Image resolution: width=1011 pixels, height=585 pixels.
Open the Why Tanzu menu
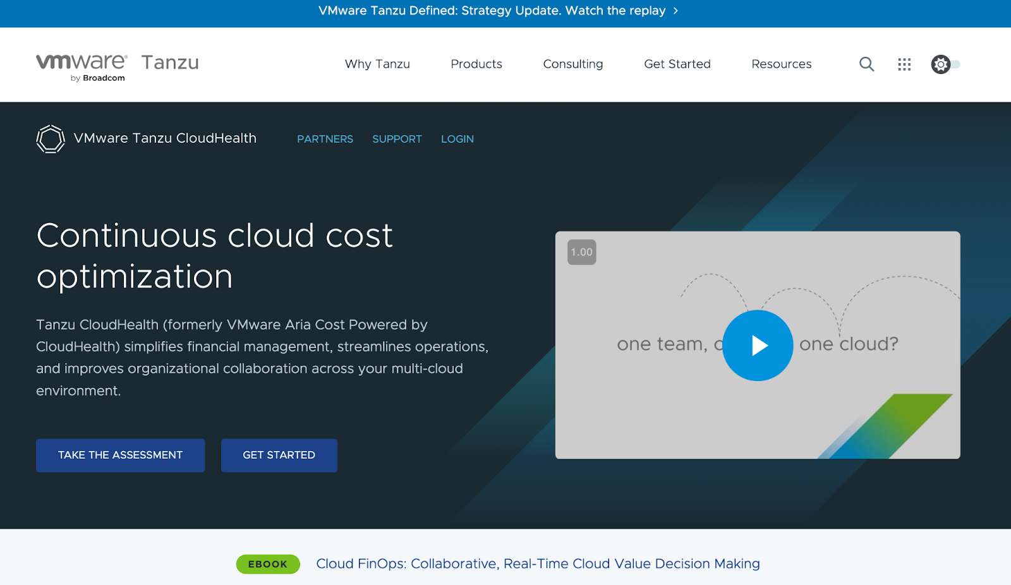click(x=377, y=64)
